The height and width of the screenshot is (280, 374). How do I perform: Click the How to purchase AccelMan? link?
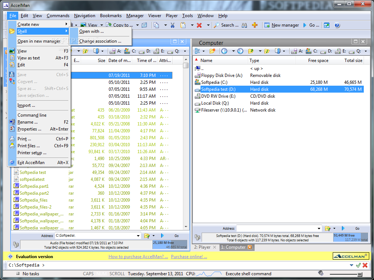(138, 257)
